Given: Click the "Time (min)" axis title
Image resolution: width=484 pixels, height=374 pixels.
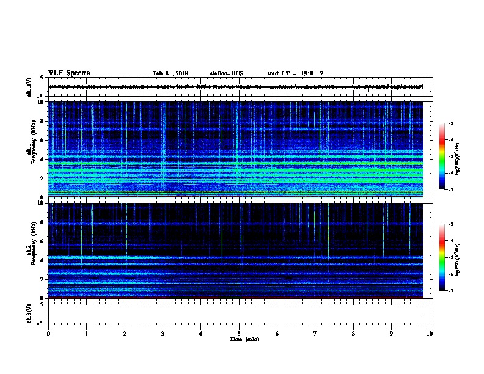Looking at the screenshot, I should pos(244,339).
